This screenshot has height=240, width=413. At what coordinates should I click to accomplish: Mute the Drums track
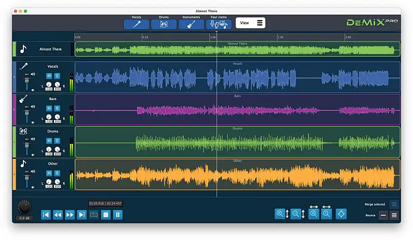tap(49, 141)
